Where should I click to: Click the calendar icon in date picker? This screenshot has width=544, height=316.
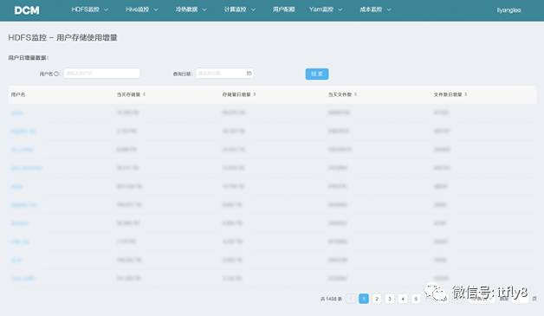(x=249, y=74)
